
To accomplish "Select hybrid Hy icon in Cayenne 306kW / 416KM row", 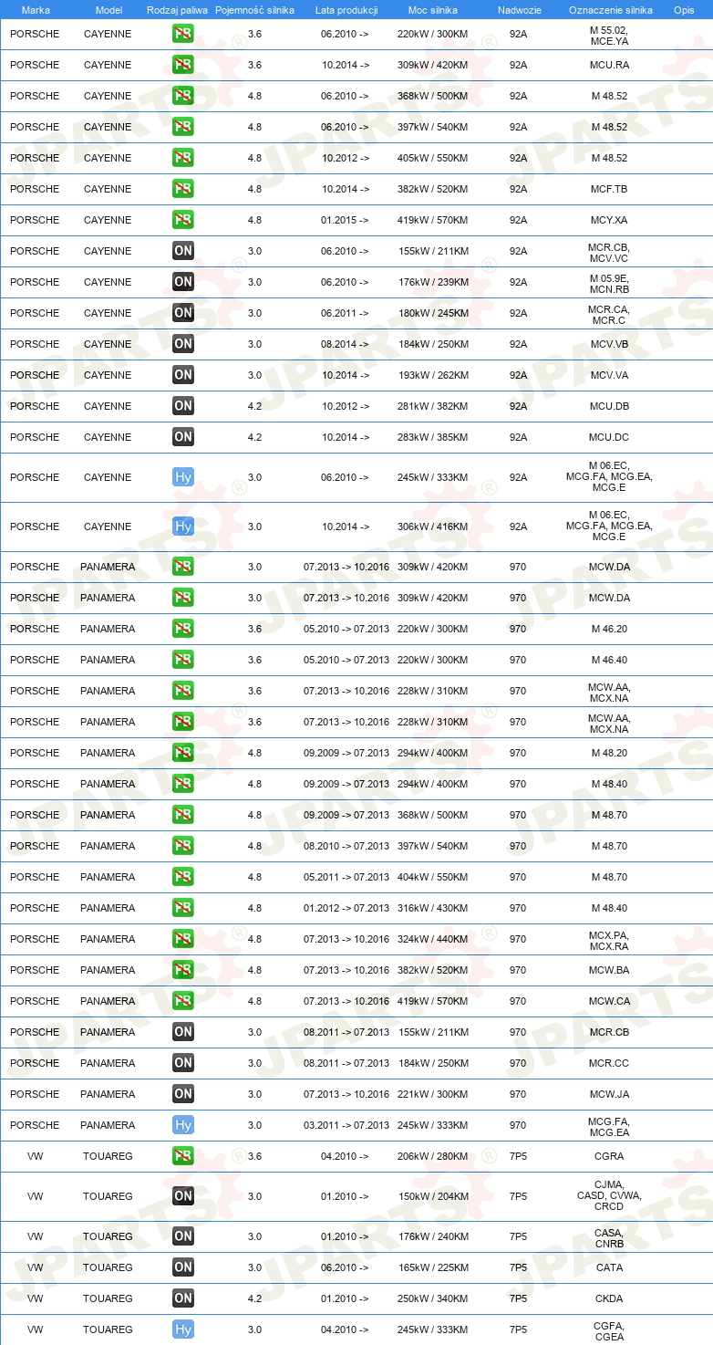I will click(183, 527).
